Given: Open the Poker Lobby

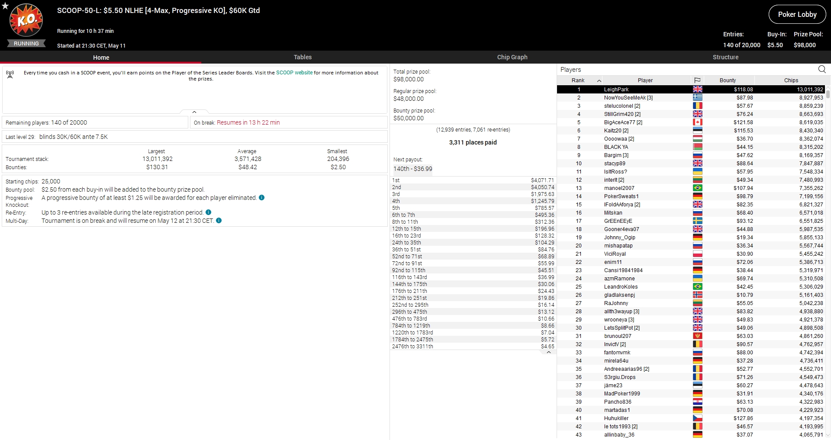Looking at the screenshot, I should tap(797, 14).
